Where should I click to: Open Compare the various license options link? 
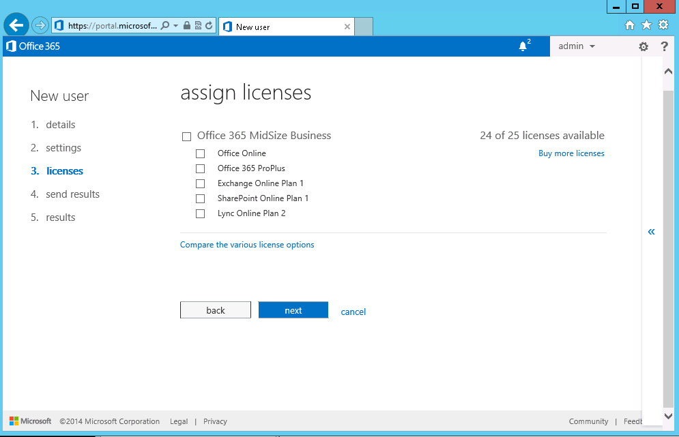pyautogui.click(x=247, y=245)
